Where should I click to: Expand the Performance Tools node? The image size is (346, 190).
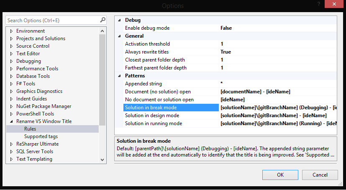11,69
